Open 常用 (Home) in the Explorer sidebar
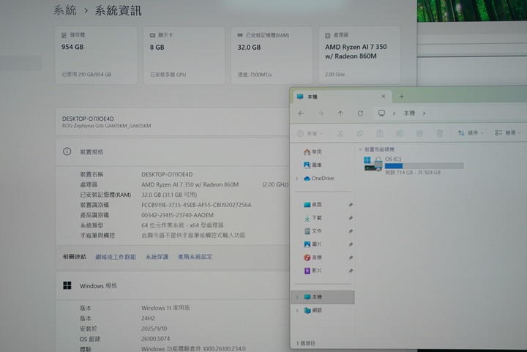 (313, 151)
